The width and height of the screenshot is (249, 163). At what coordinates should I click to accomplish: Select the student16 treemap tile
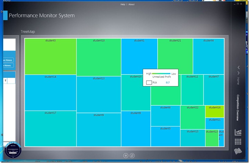215,112
